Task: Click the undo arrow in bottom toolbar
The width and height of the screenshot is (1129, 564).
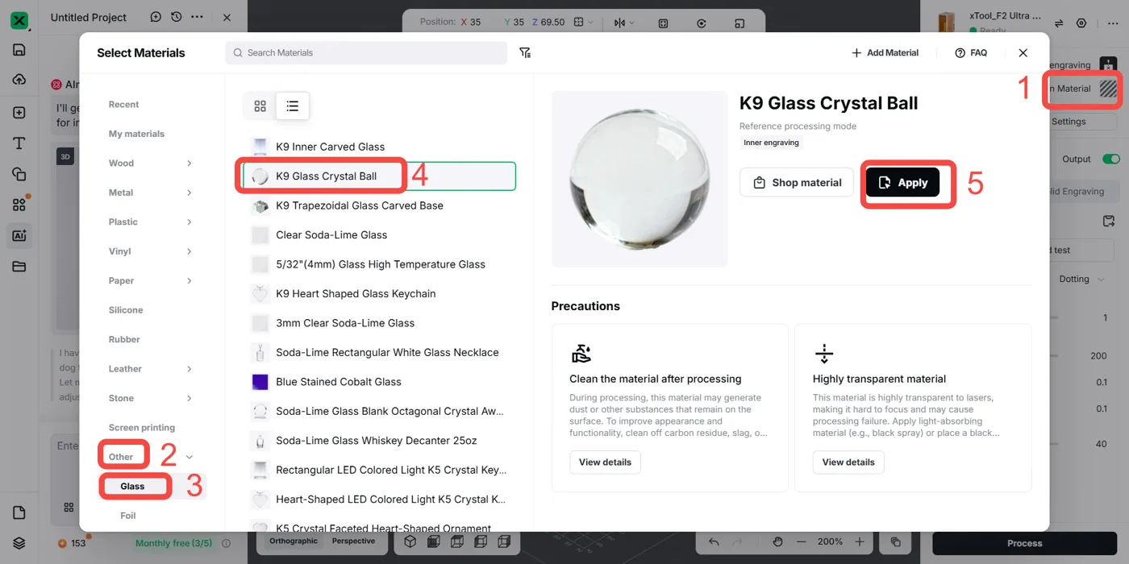Action: point(714,542)
